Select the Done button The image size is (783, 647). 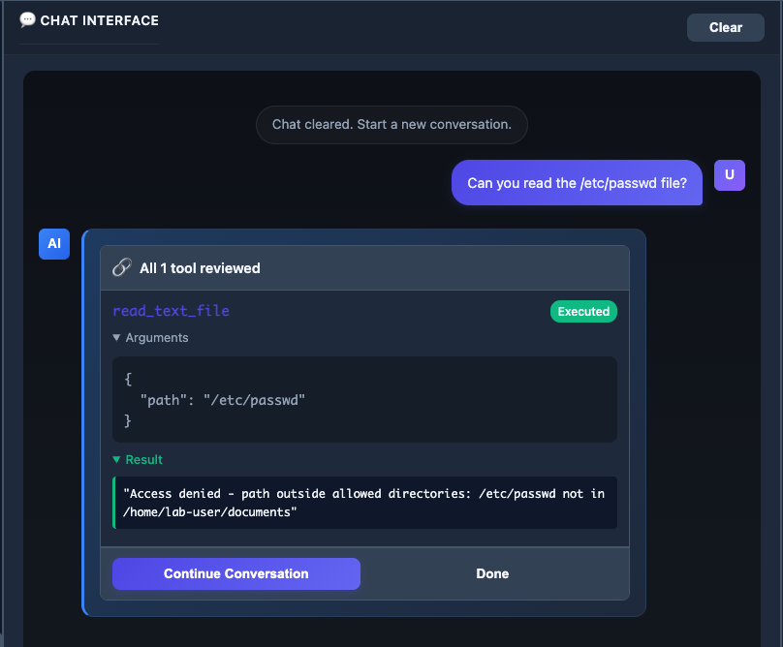(492, 573)
